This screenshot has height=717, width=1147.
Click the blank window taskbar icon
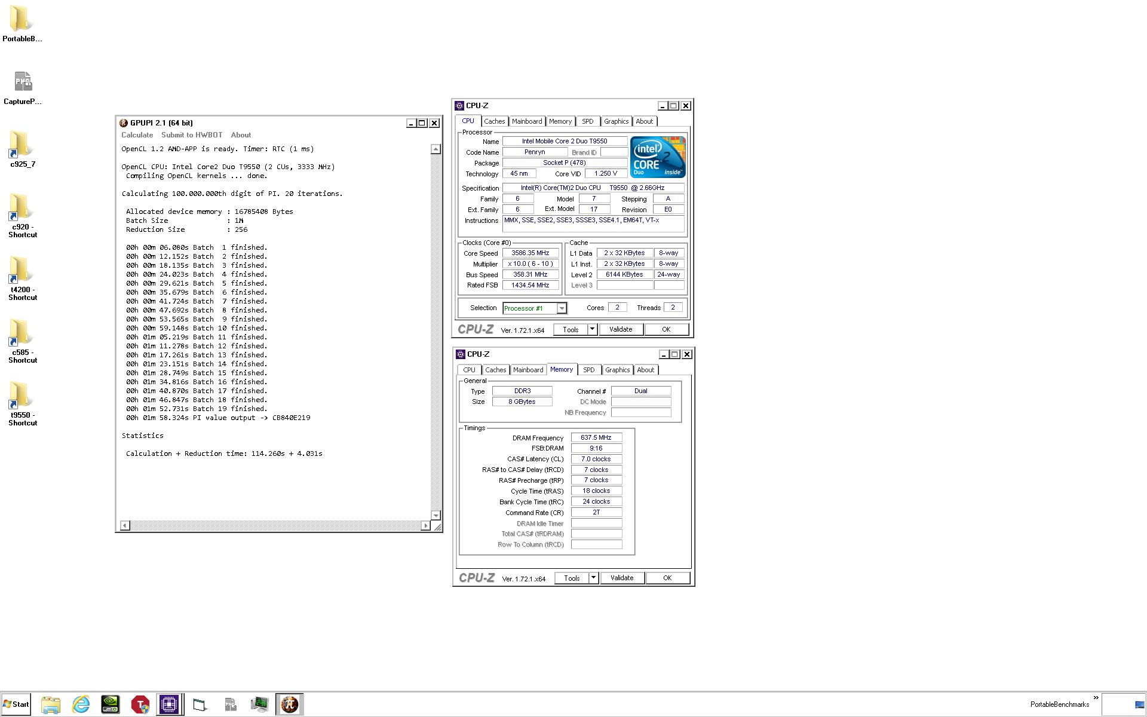point(200,704)
